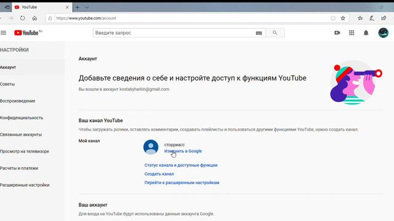Open 'Расширенные настройки' in the sidebar
394x221 pixels.
coord(25,185)
